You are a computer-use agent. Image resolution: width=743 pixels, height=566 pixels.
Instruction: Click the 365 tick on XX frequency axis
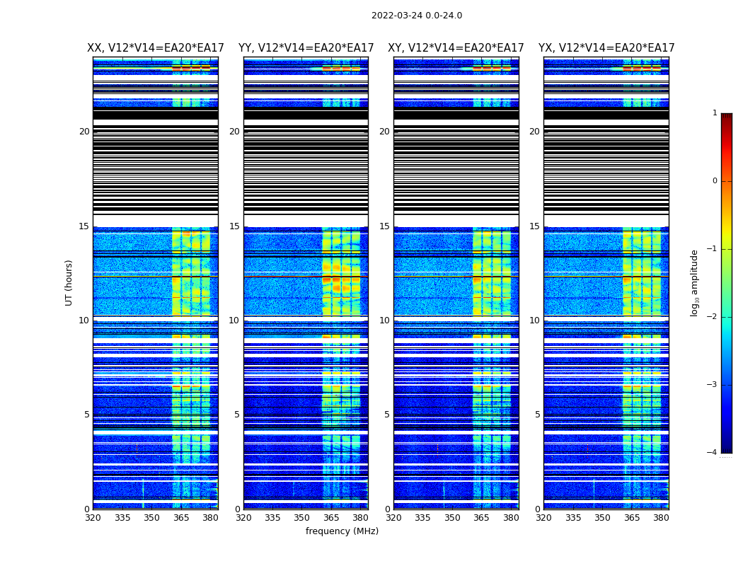click(180, 518)
